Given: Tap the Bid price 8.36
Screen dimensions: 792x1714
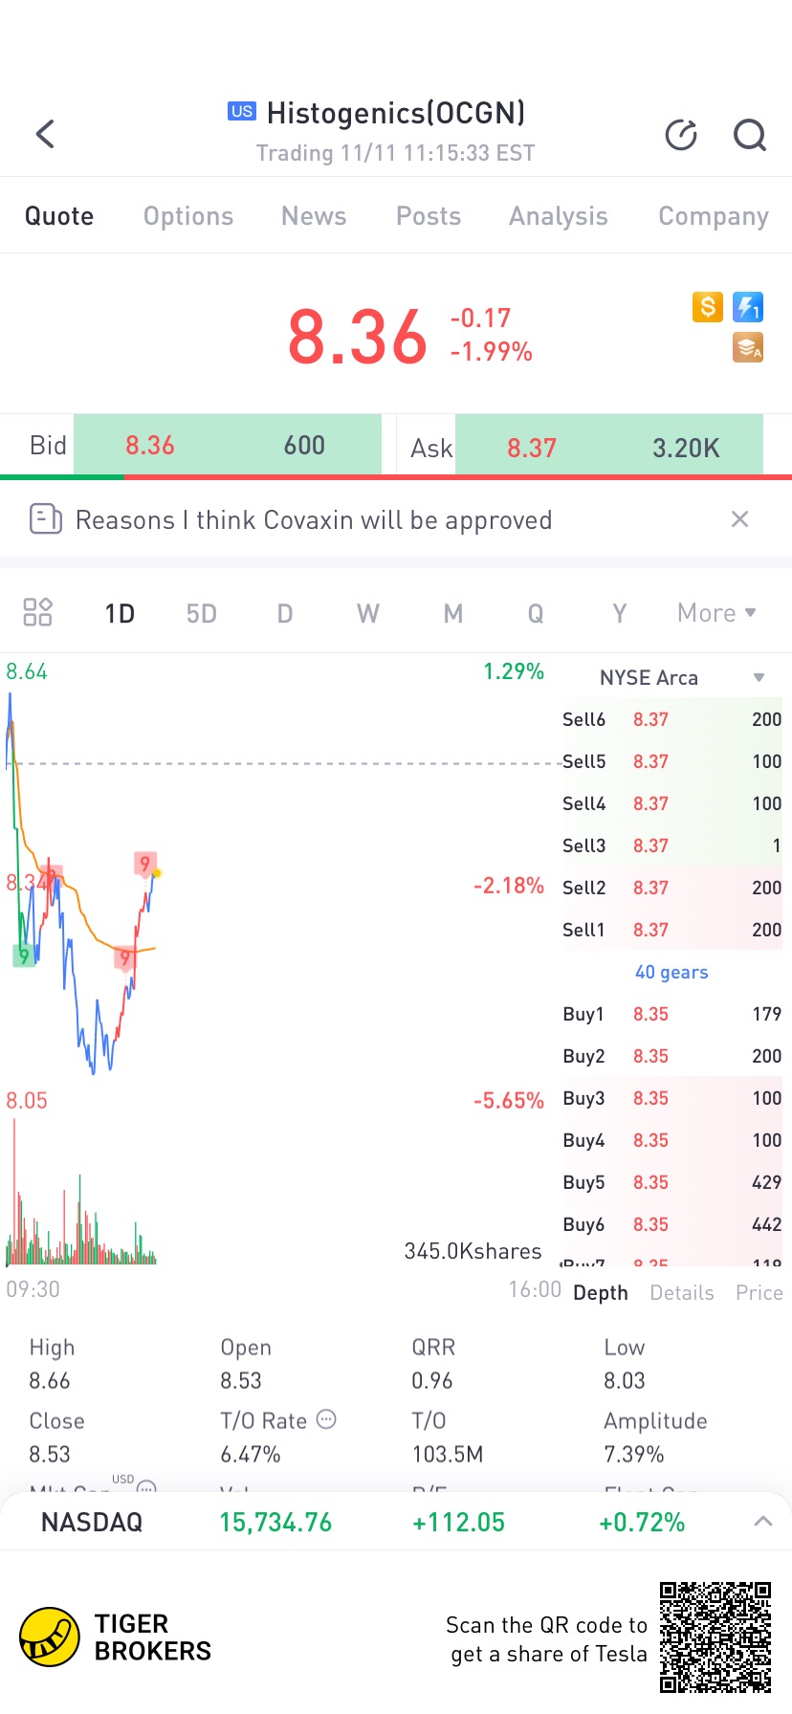Looking at the screenshot, I should [x=150, y=446].
